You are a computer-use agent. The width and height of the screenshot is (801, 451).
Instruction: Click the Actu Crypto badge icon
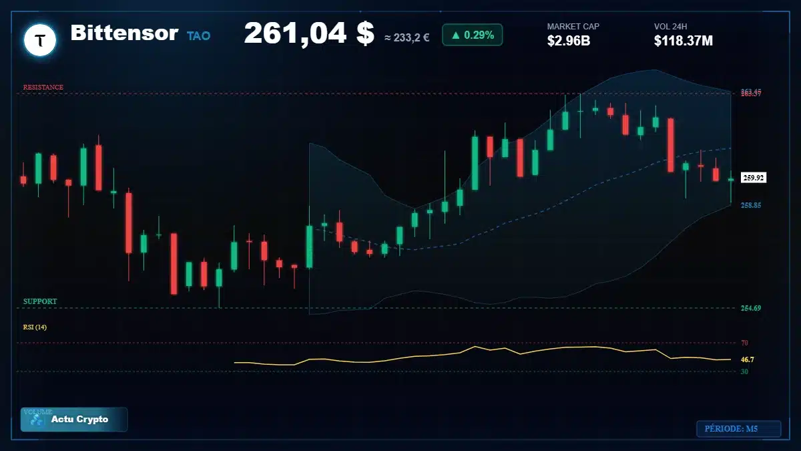point(37,420)
